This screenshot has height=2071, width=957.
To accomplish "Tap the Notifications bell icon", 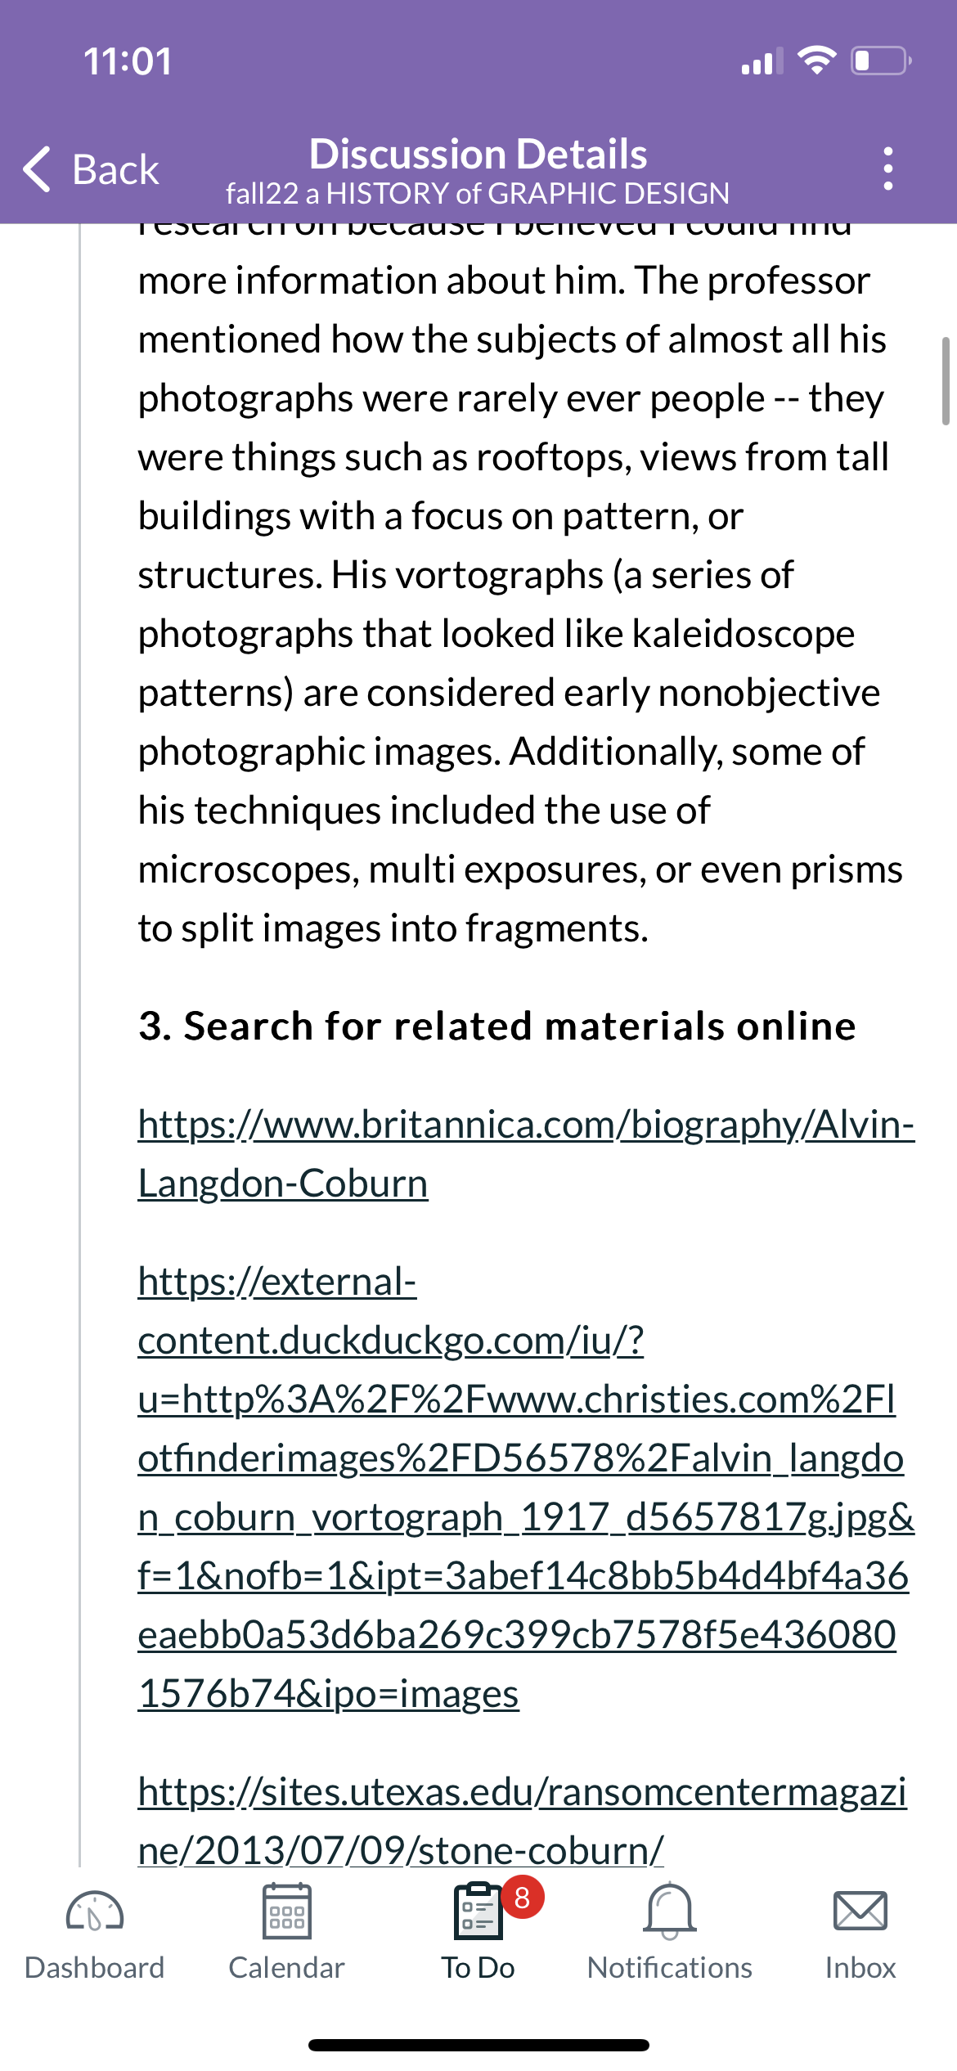I will (670, 1912).
